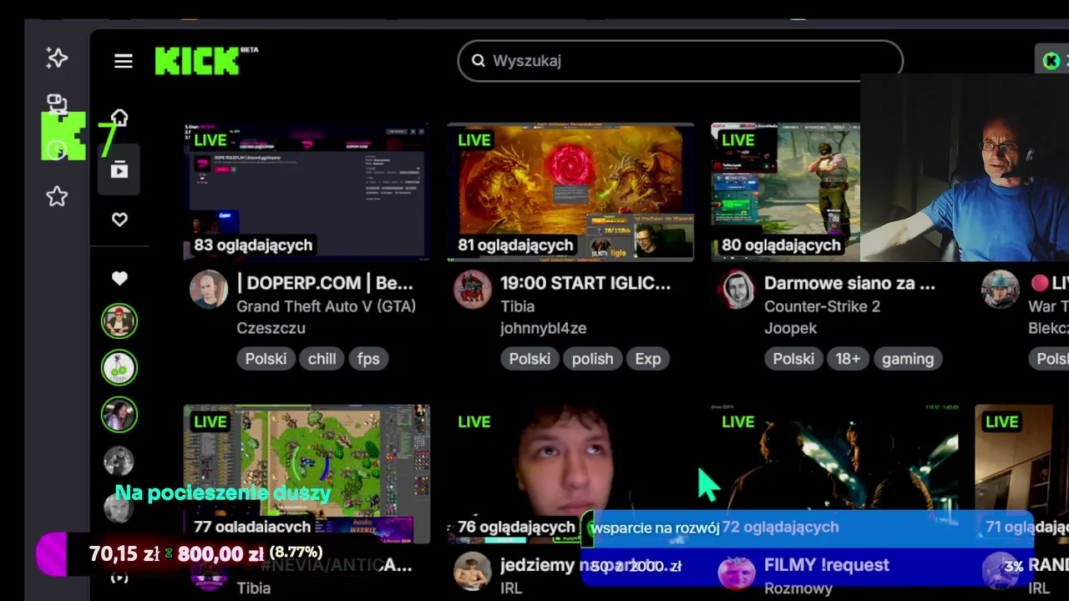Screen dimensions: 1069x601
Task: Select the Exp tag
Action: tap(648, 359)
